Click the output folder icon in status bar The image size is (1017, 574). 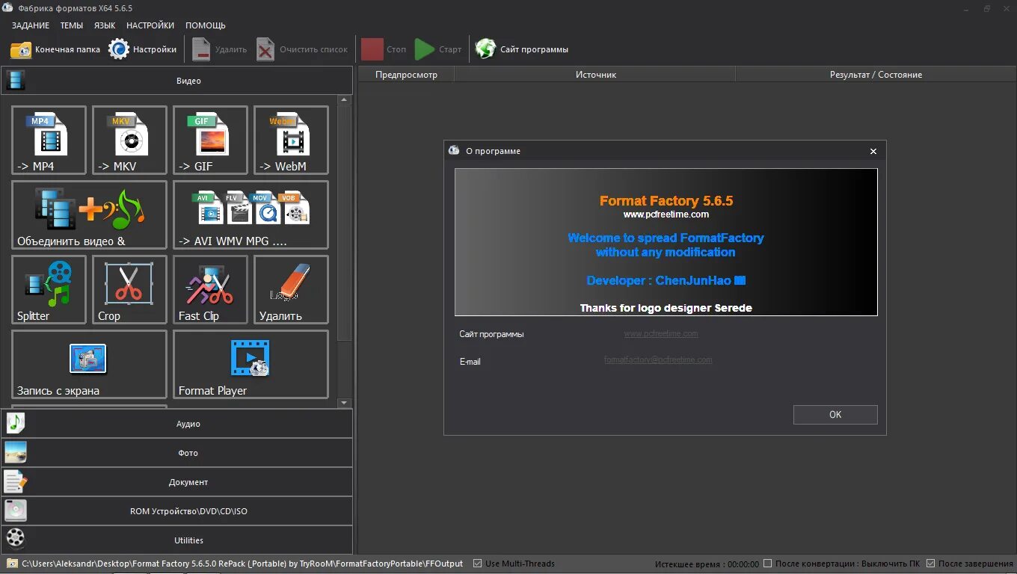pos(12,564)
